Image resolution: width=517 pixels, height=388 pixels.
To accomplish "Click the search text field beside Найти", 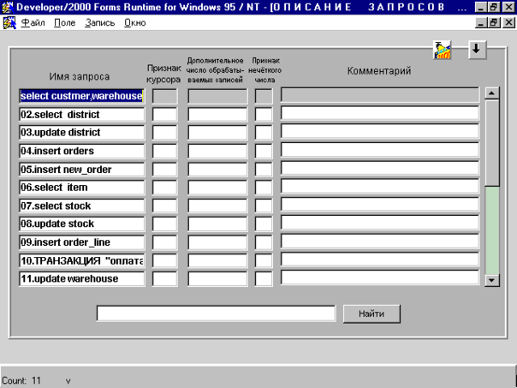I will [x=216, y=313].
